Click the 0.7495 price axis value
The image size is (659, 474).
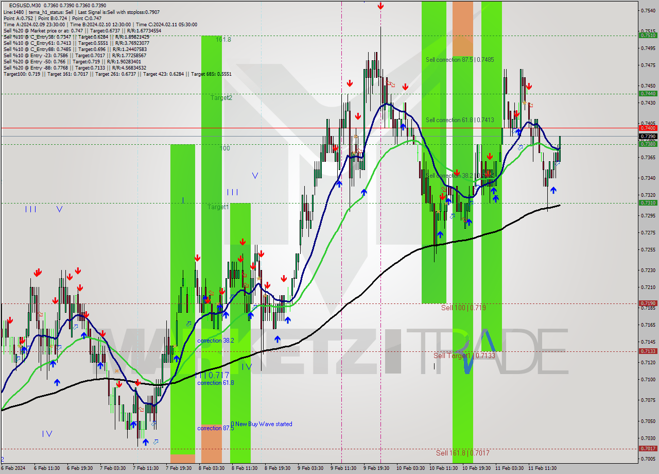[648, 48]
